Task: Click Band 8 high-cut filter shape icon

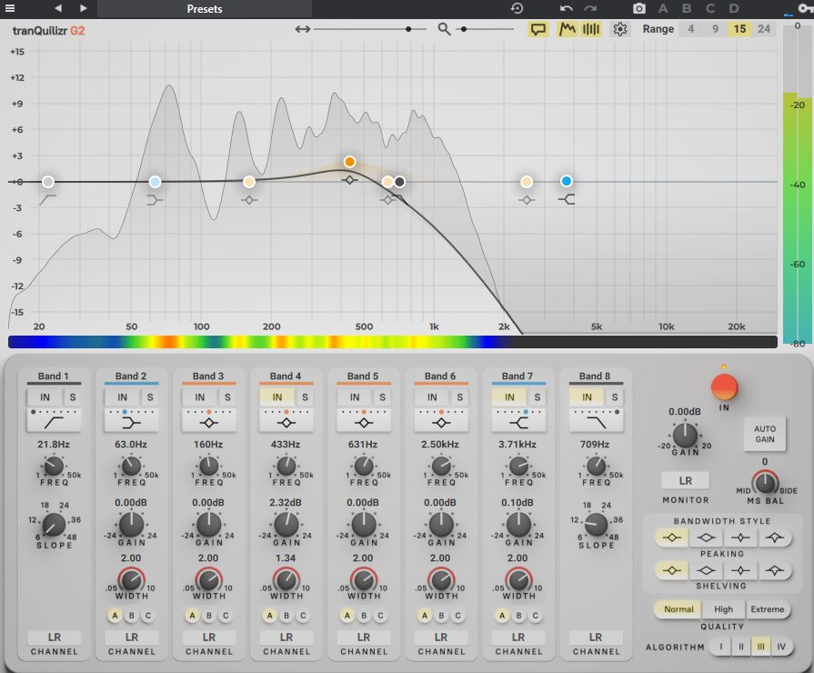Action: (x=596, y=423)
